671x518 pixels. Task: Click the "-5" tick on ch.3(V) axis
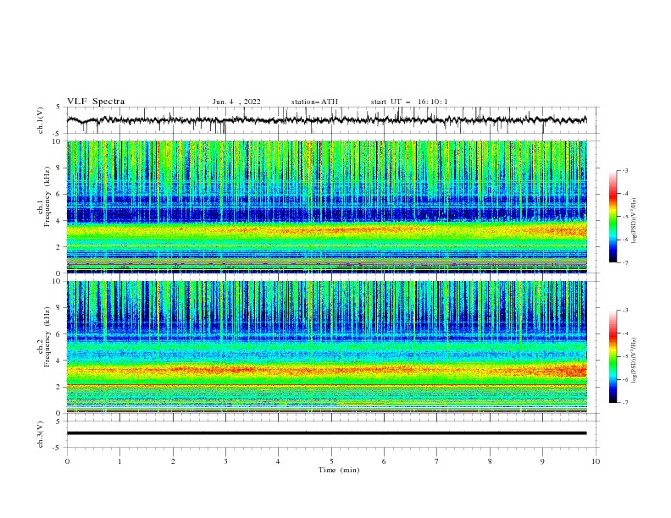(x=57, y=448)
